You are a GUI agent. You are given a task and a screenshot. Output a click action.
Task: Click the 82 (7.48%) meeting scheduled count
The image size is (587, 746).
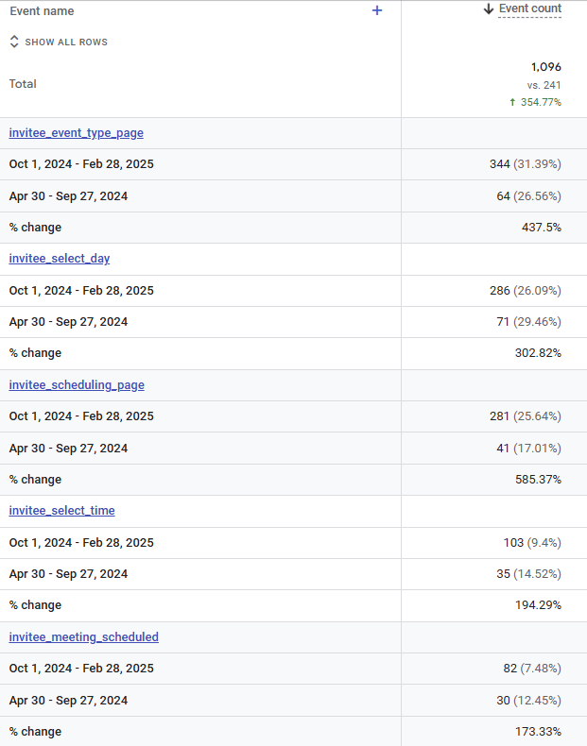[x=532, y=669]
